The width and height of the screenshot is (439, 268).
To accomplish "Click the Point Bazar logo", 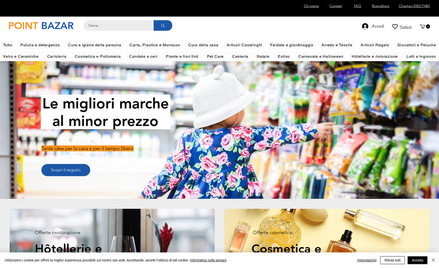I will pos(40,25).
